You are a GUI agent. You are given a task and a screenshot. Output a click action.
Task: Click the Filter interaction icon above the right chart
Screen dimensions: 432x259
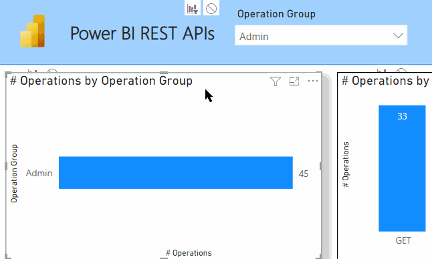point(382,71)
